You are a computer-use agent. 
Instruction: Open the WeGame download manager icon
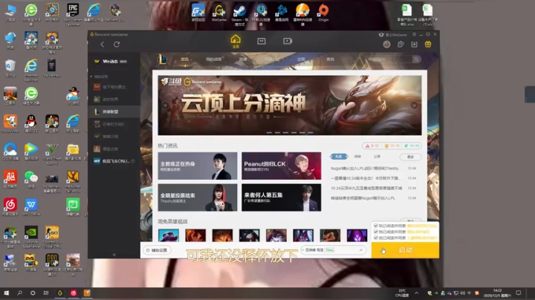414,45
